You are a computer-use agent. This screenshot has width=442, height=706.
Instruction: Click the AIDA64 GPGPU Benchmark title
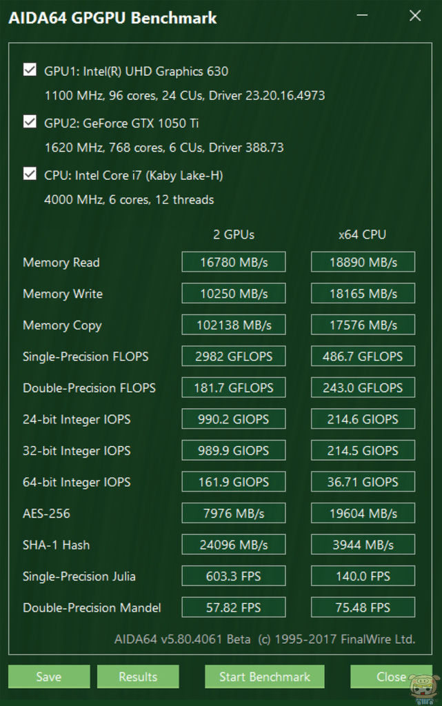pos(112,18)
